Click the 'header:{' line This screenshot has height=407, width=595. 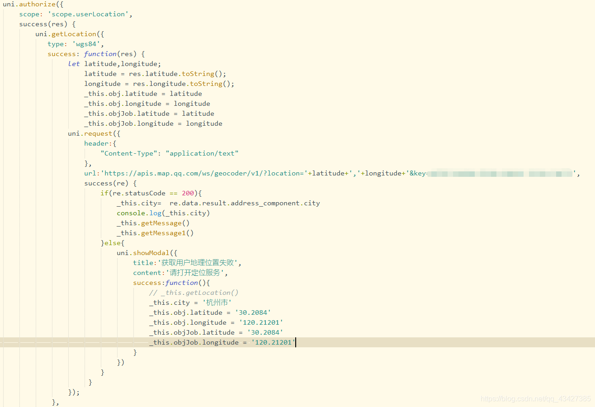click(100, 143)
